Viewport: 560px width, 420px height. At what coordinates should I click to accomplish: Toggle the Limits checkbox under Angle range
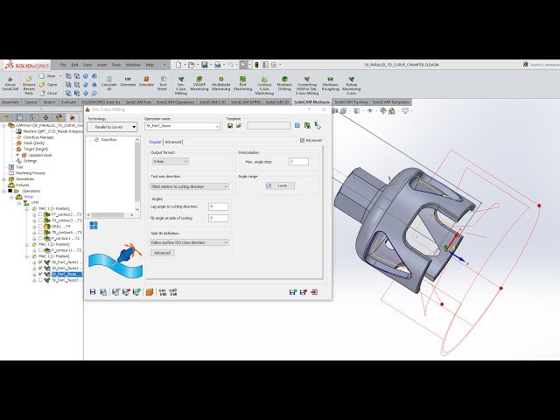[269, 185]
